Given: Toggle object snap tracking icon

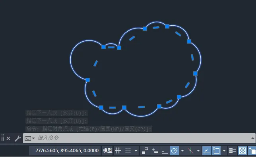Looking at the screenshot, I should [207, 151].
